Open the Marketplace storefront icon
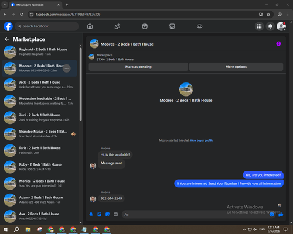The height and width of the screenshot is (234, 293). click(172, 26)
